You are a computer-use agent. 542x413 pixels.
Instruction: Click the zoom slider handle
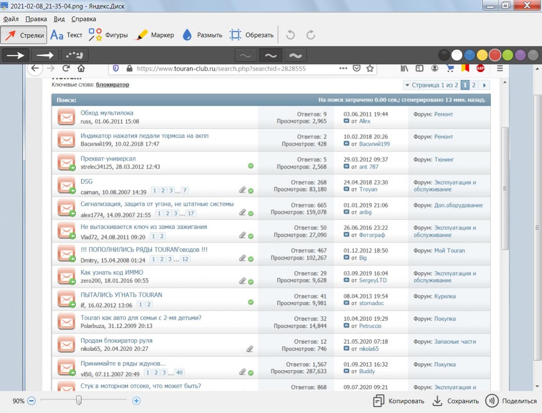click(78, 400)
